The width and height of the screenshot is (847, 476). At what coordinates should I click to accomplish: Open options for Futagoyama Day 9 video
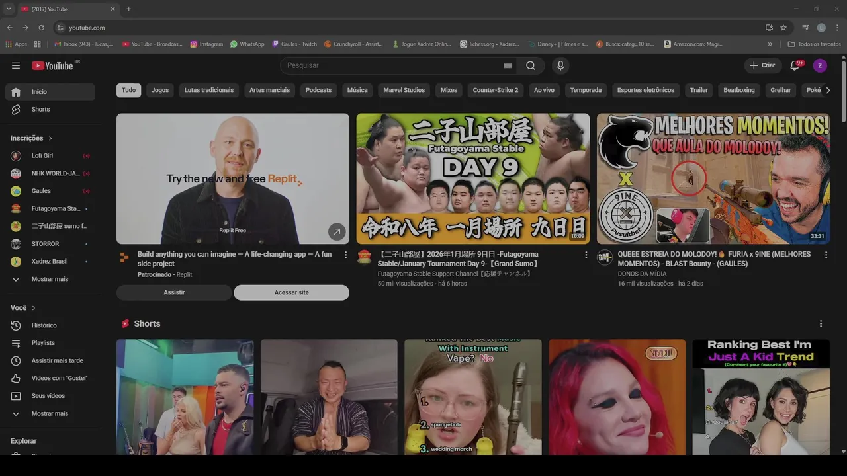click(586, 255)
